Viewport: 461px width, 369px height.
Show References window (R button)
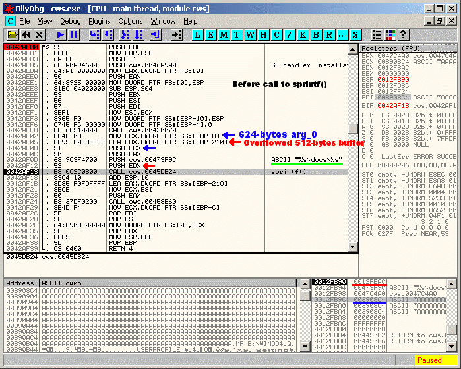point(329,35)
